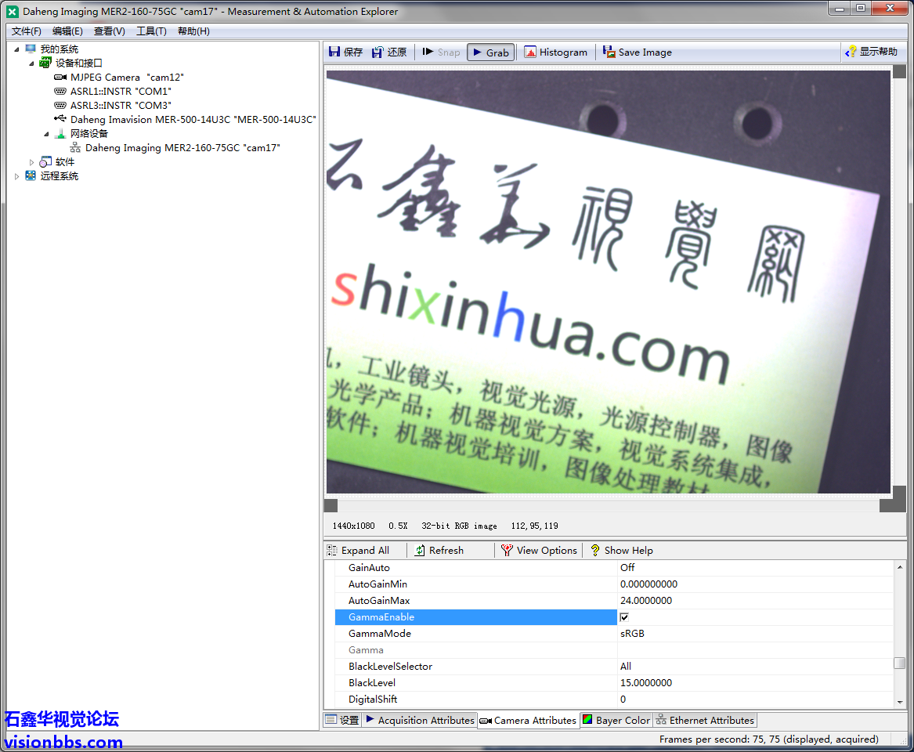
Task: Click the 0.5X zoom factor text
Action: point(398,526)
